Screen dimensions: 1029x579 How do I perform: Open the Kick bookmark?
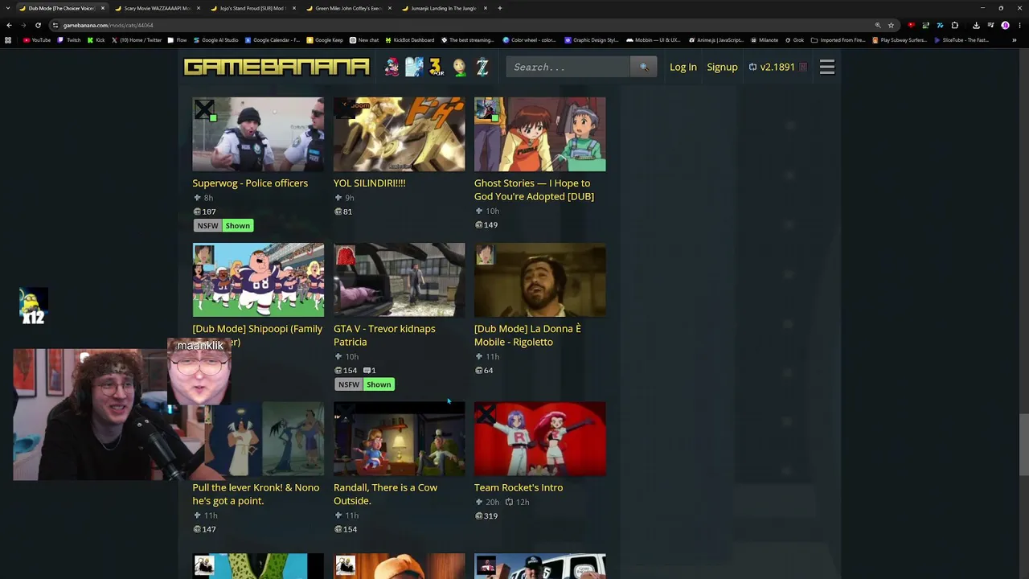96,40
